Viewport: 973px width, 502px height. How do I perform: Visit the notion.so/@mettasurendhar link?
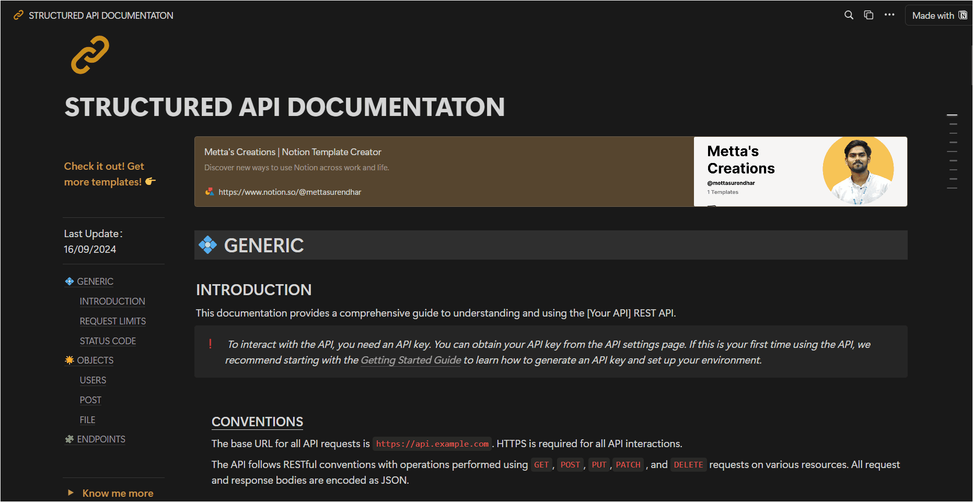click(289, 192)
